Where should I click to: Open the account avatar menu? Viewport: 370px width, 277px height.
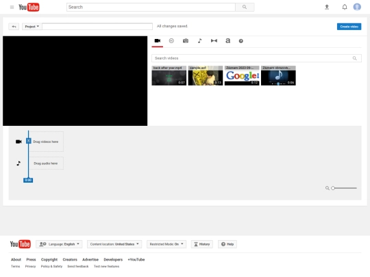click(357, 7)
